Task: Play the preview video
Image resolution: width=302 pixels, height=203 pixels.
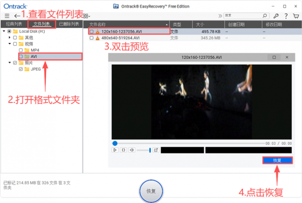Action: [115, 150]
